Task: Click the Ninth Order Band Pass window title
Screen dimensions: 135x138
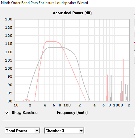Action: pyautogui.click(x=44, y=3)
